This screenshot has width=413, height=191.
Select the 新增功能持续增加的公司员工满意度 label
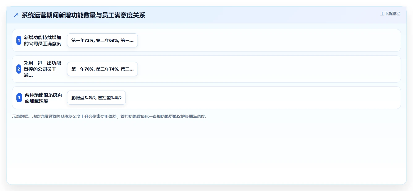click(x=43, y=40)
